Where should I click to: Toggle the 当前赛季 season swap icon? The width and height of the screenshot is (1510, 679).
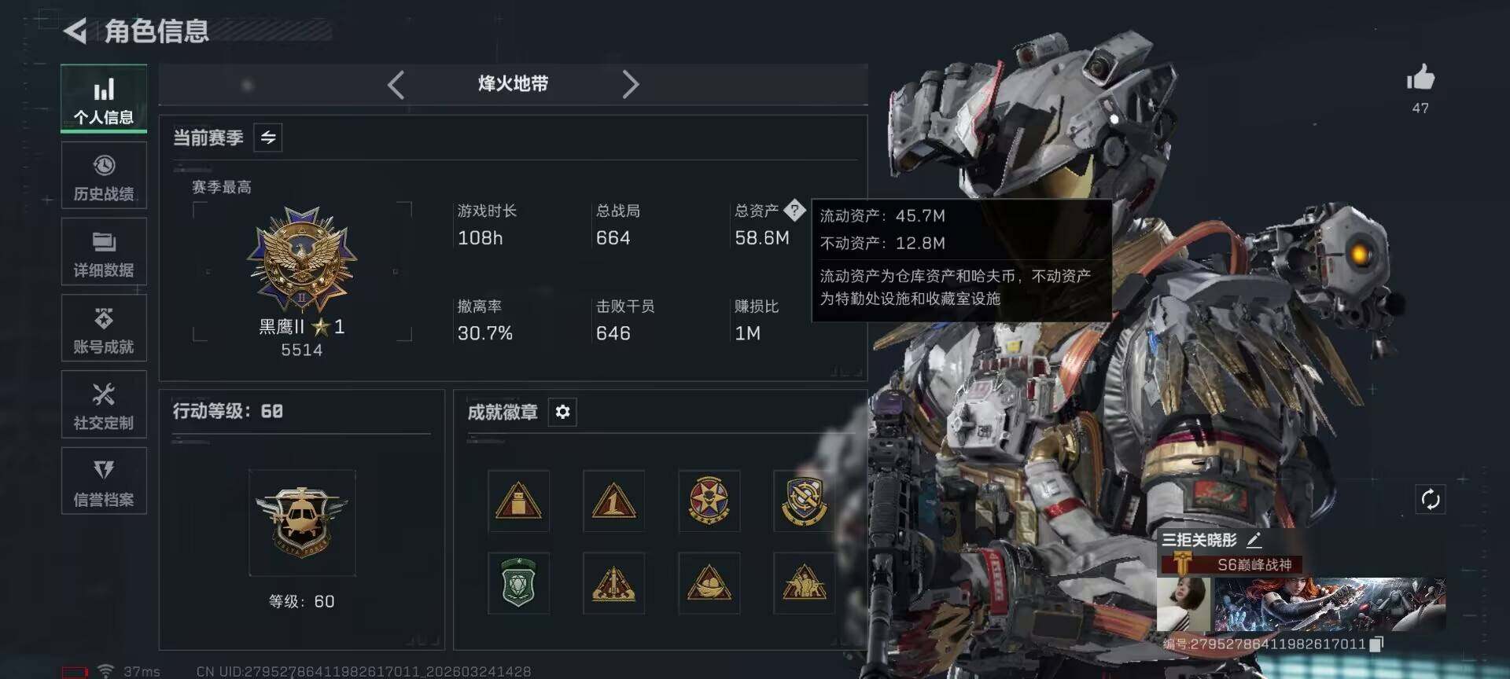[x=268, y=138]
